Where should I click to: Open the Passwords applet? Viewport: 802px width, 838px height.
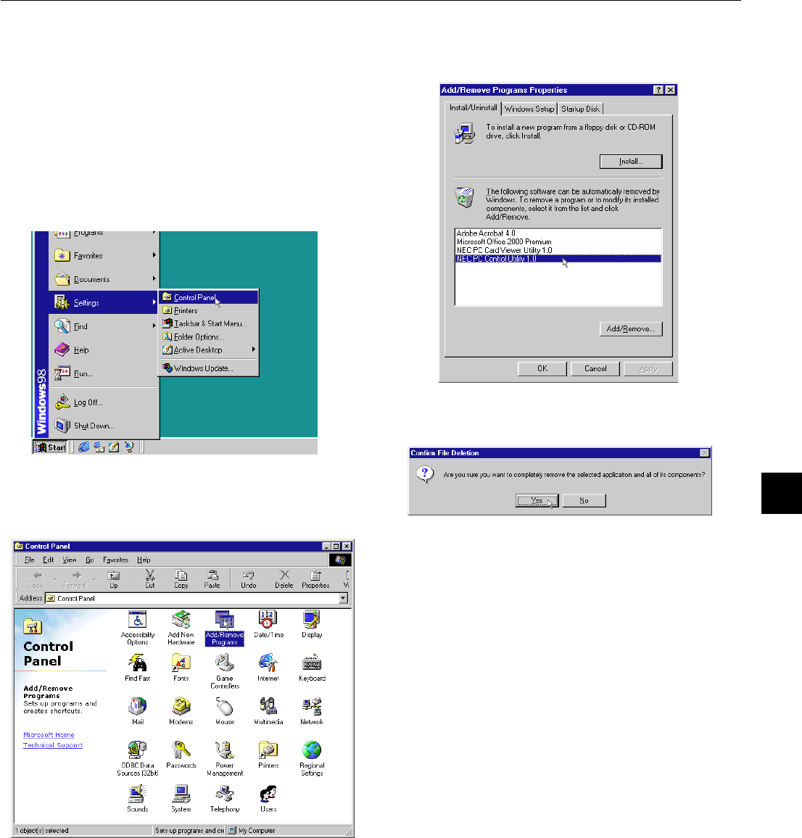181,755
